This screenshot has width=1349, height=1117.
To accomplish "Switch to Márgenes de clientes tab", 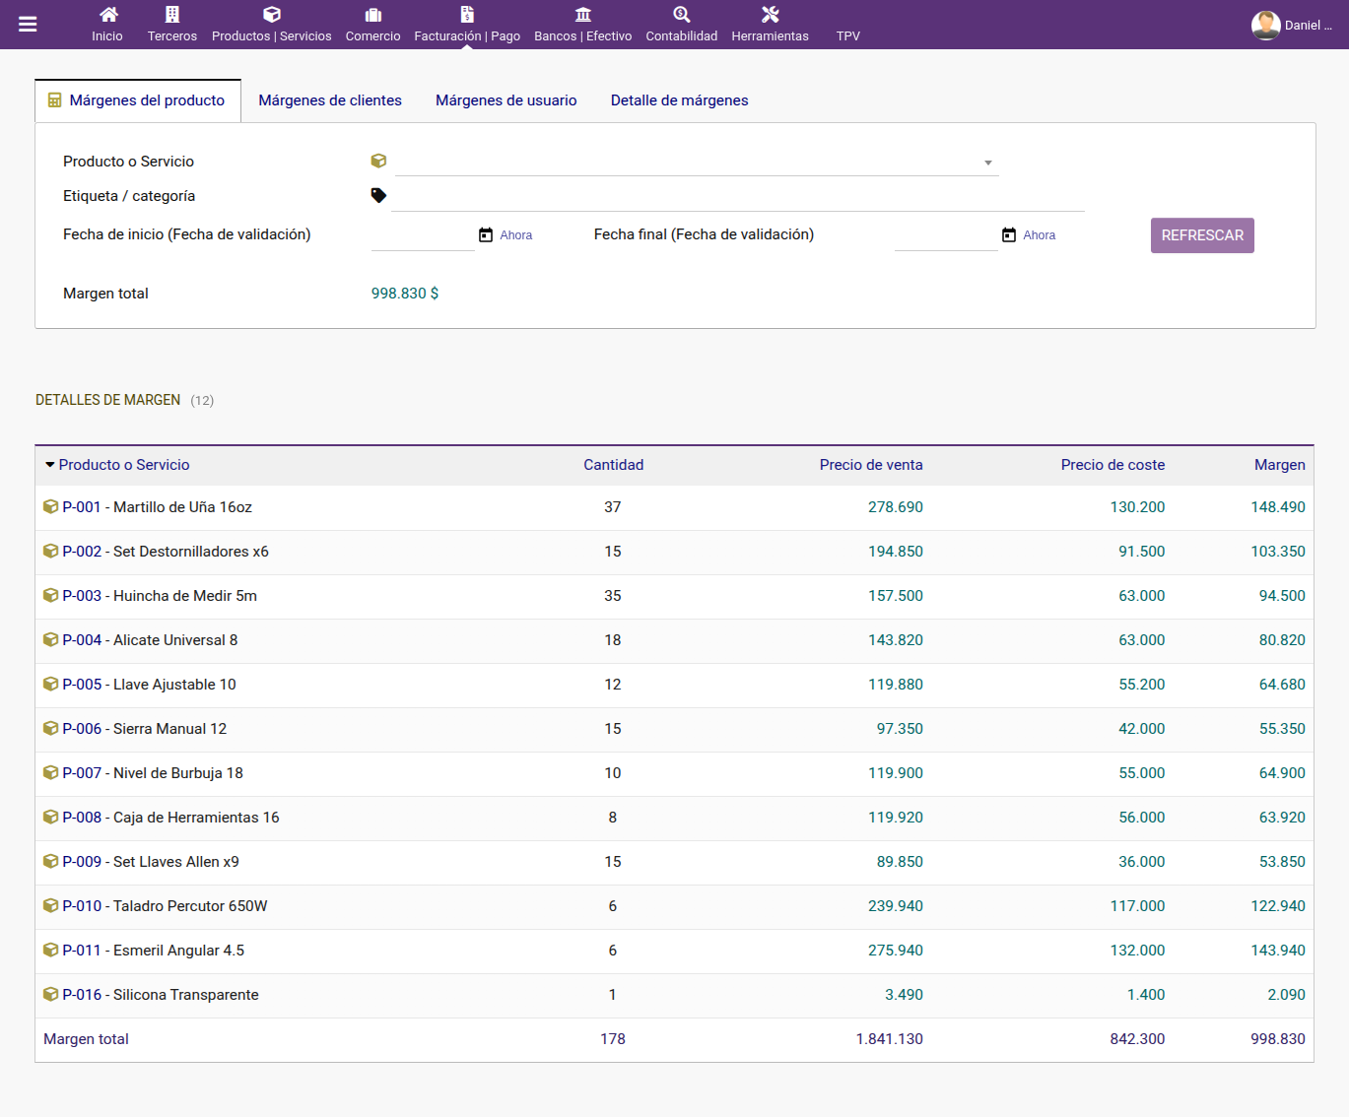I will [330, 100].
